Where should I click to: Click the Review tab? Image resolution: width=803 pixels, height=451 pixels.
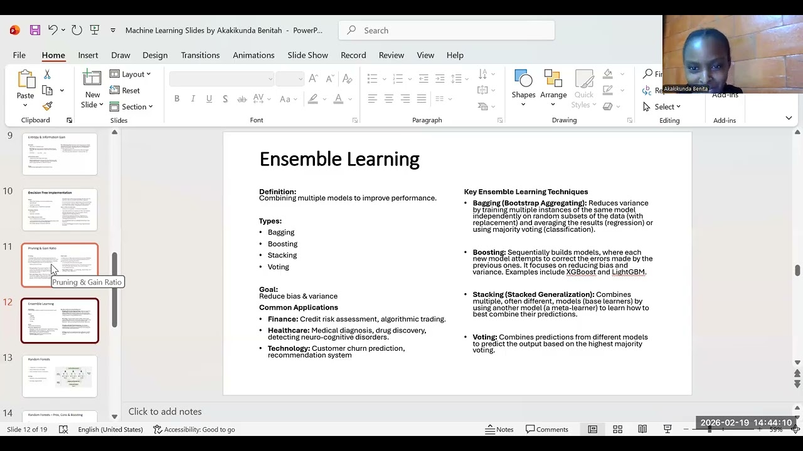point(391,55)
